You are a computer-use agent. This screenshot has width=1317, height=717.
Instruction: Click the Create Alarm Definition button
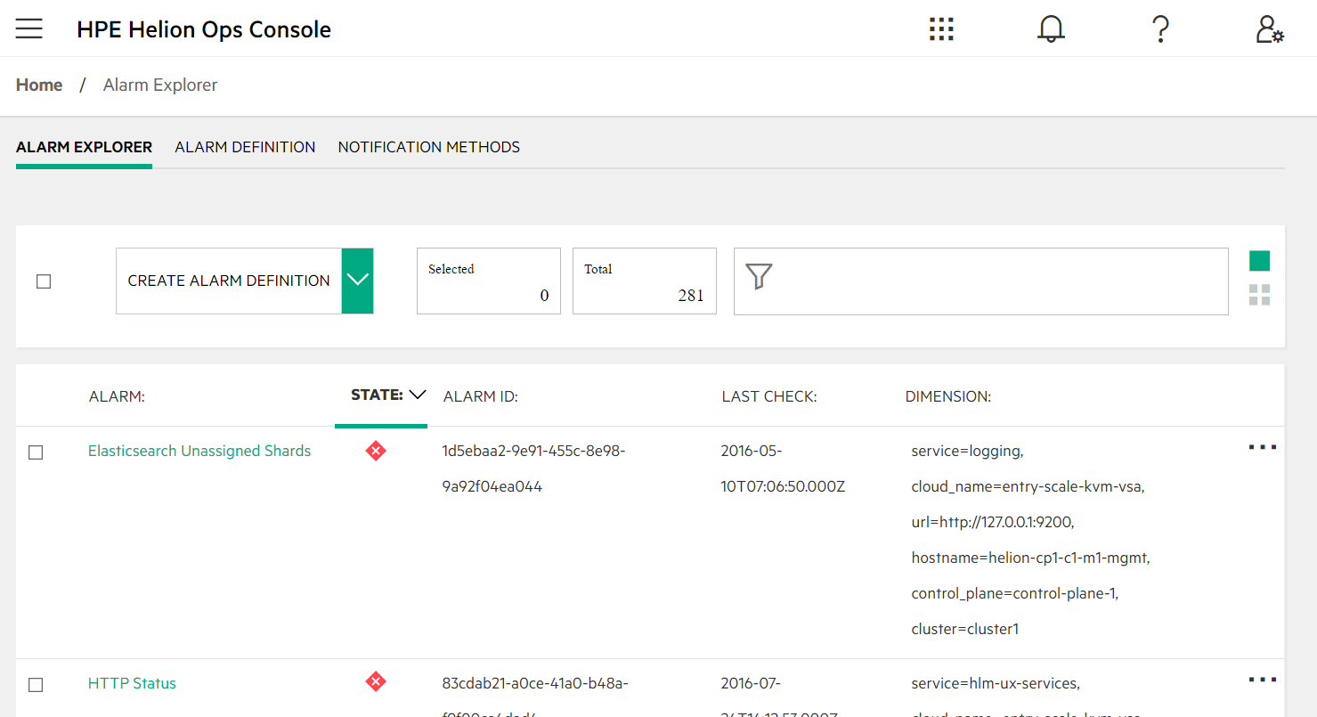(x=229, y=281)
